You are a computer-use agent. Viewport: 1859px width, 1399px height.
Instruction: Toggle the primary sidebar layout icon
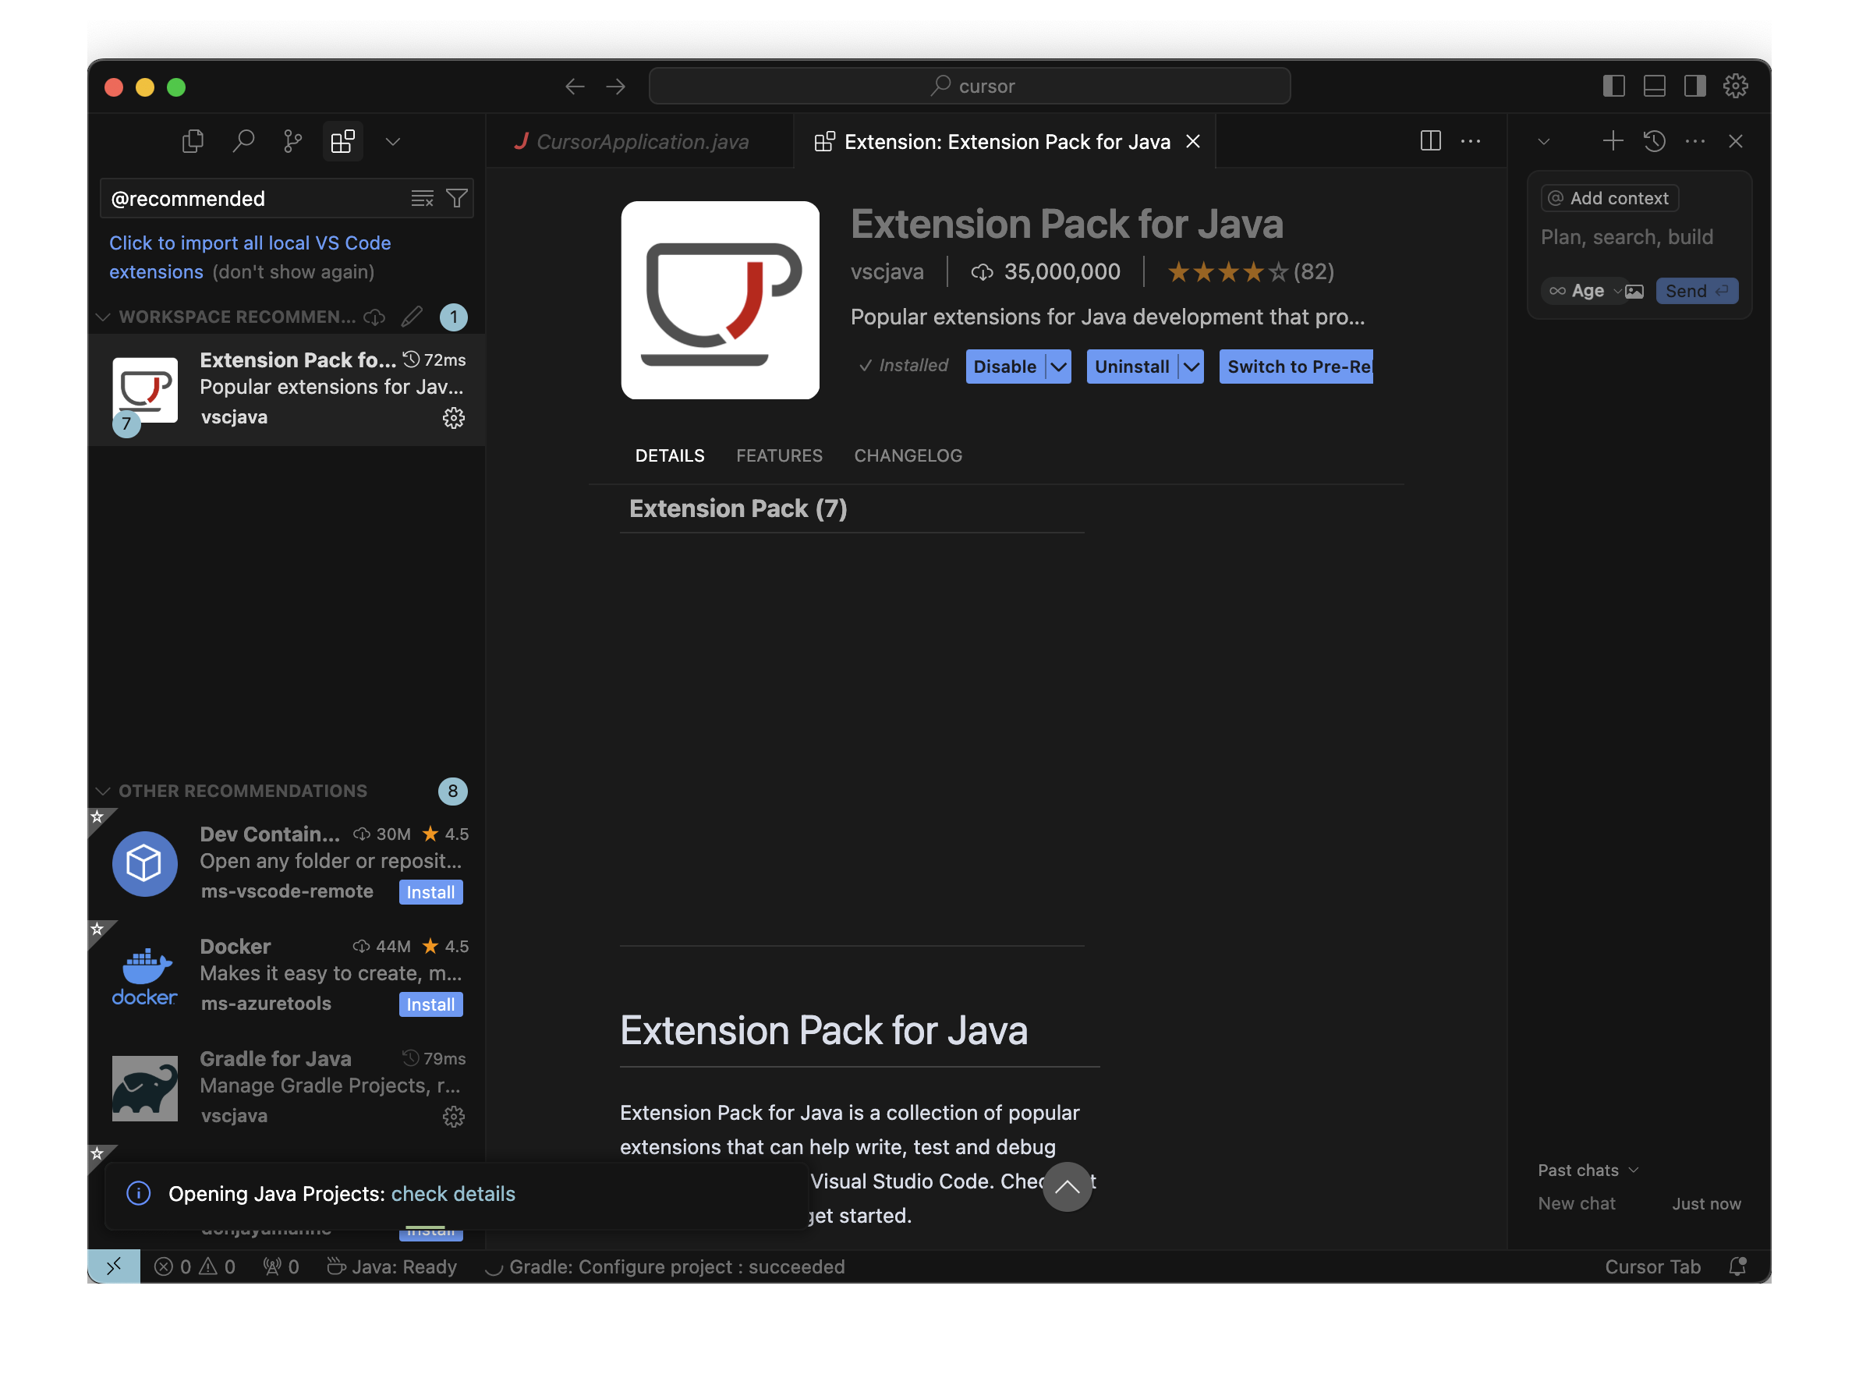(x=1613, y=86)
